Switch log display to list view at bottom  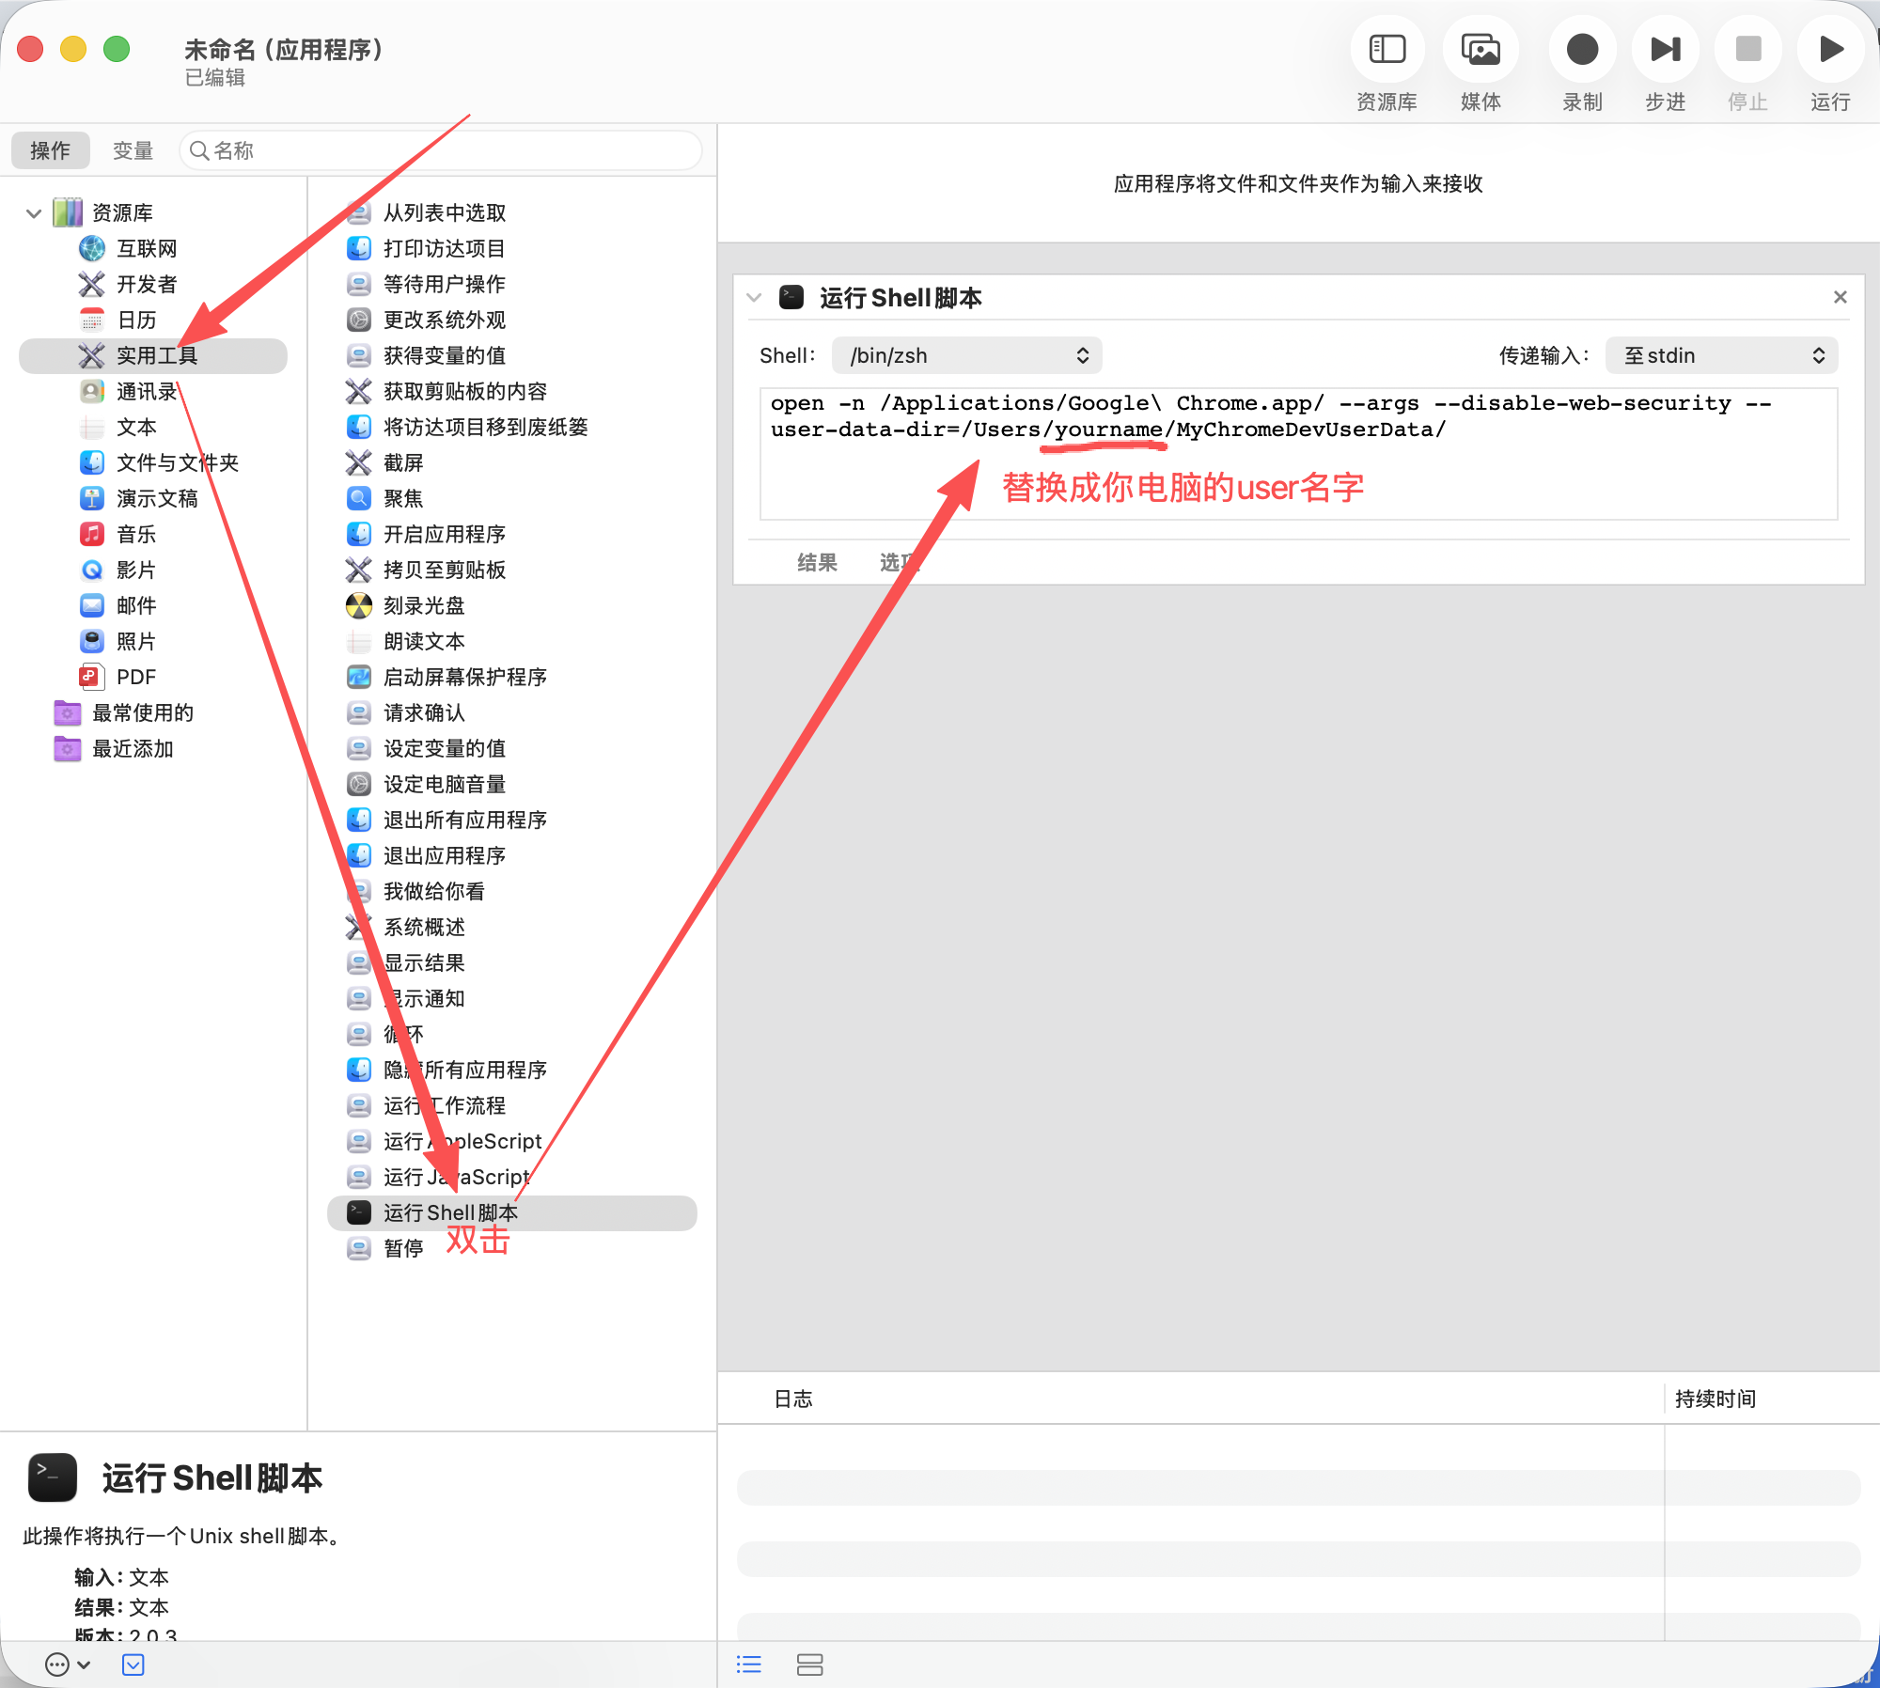coord(748,1664)
